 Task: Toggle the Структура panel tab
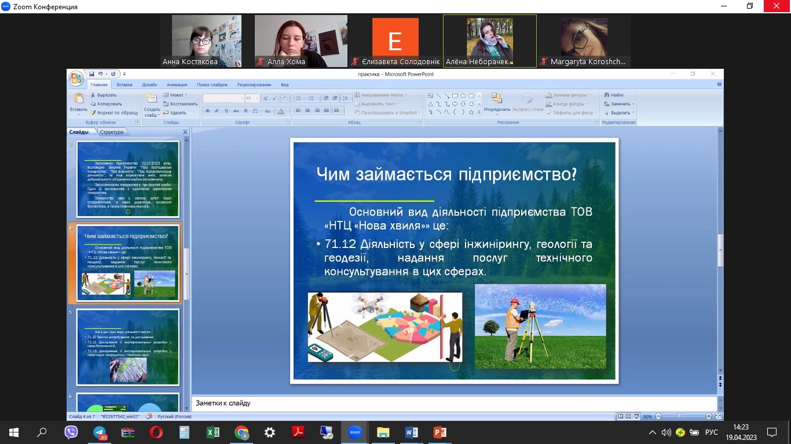(112, 131)
